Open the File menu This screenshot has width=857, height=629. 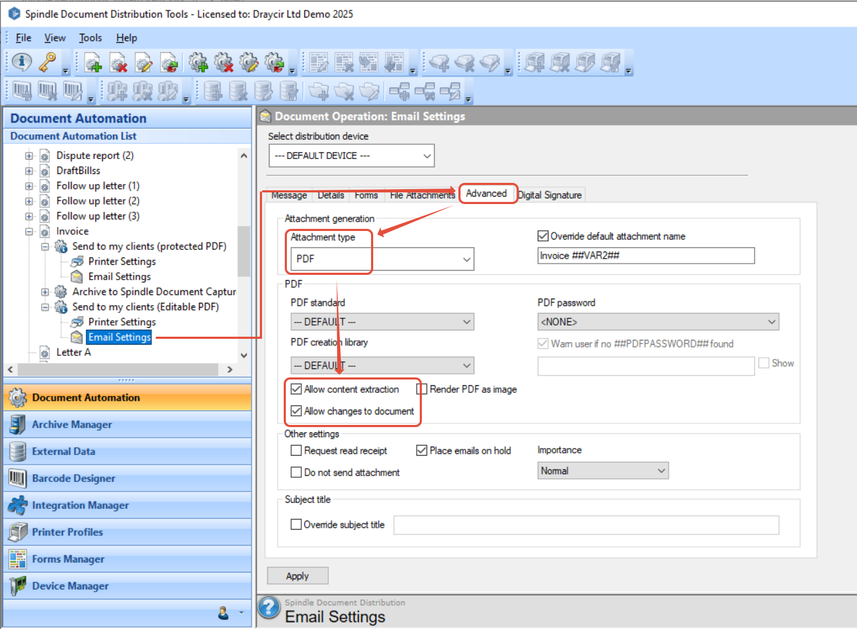[23, 38]
